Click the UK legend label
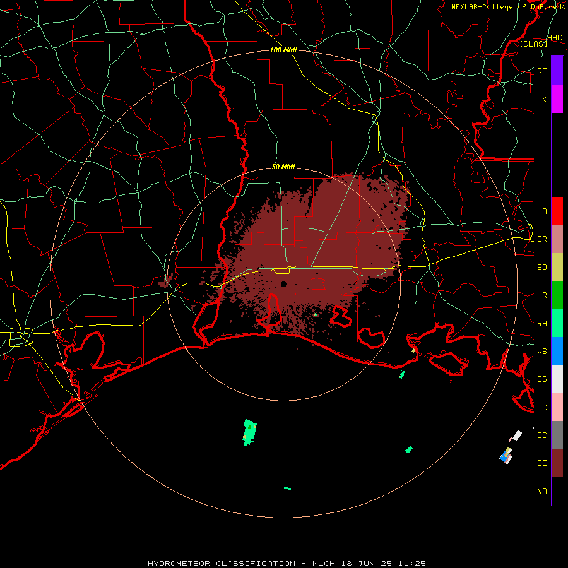Viewport: 568px width, 568px height. pos(541,99)
